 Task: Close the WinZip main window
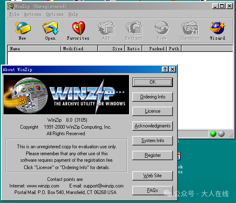(x=229, y=6)
